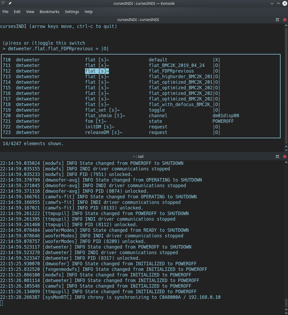Screen dimensions: 288x315
Task: Click '[fxngenmodwfs]' INITIALIZED to POWEROFF log line
Action: [x=104, y=269]
